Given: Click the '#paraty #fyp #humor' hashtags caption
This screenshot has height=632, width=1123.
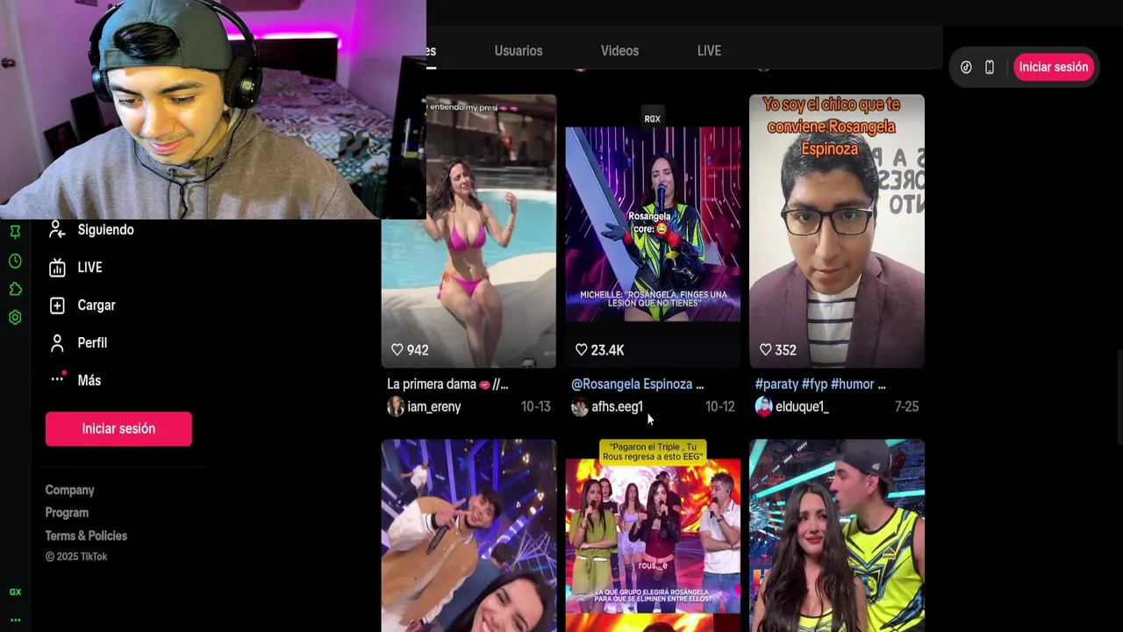Looking at the screenshot, I should coord(814,384).
